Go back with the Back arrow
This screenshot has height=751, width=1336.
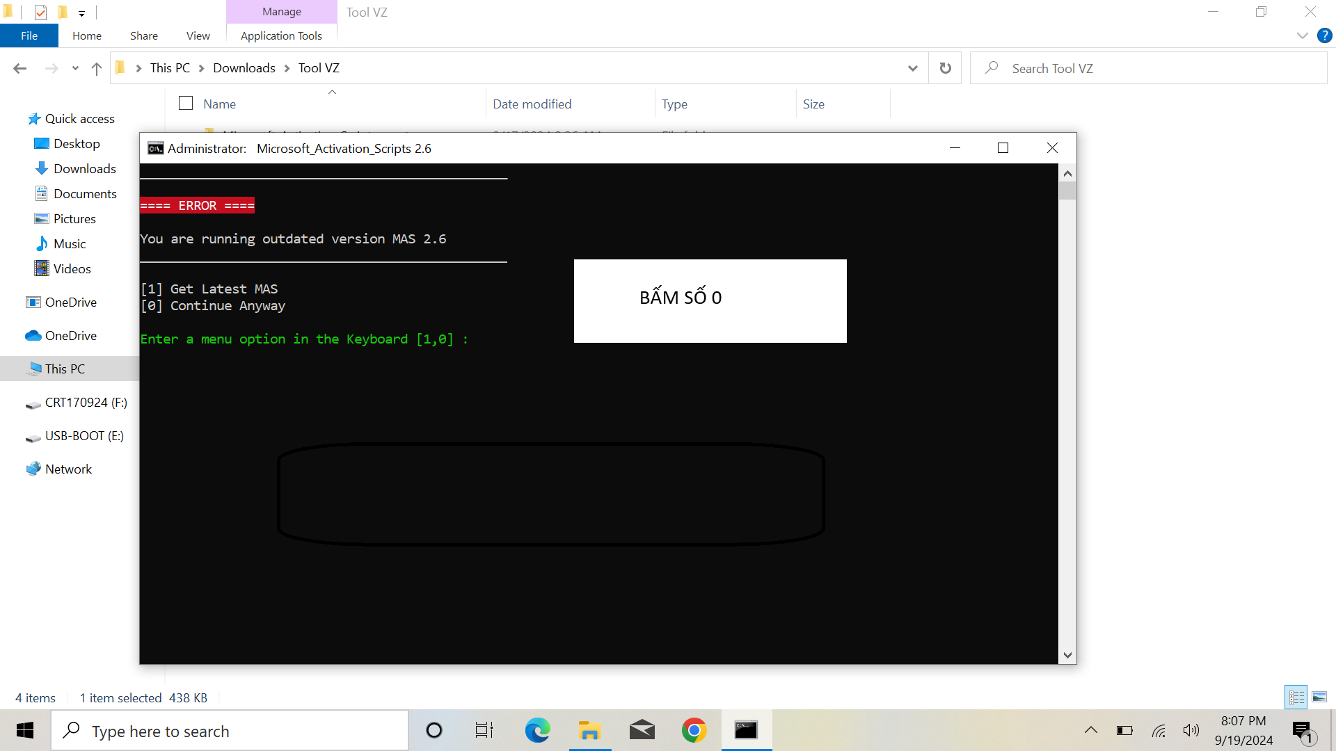(20, 68)
